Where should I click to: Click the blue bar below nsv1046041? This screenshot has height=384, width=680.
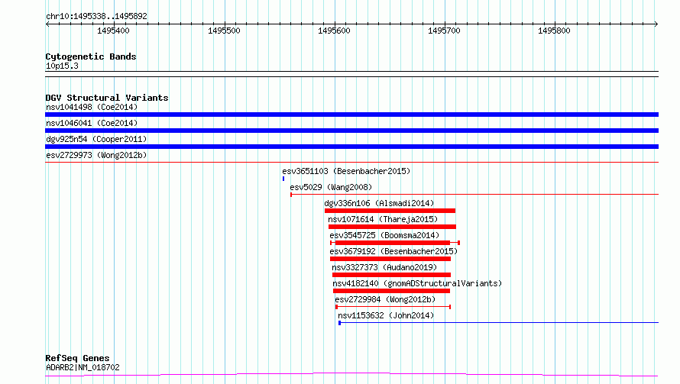click(351, 131)
